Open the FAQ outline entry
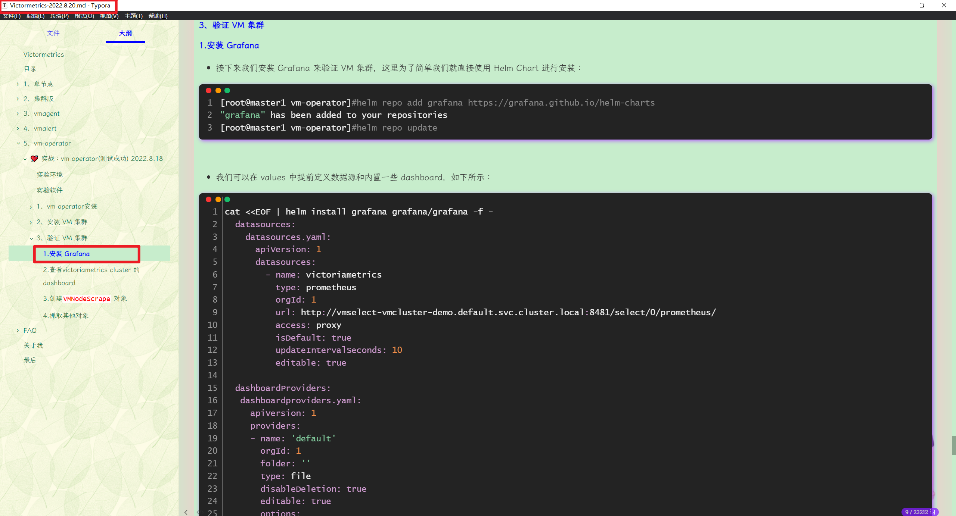This screenshot has height=516, width=956. (30, 331)
